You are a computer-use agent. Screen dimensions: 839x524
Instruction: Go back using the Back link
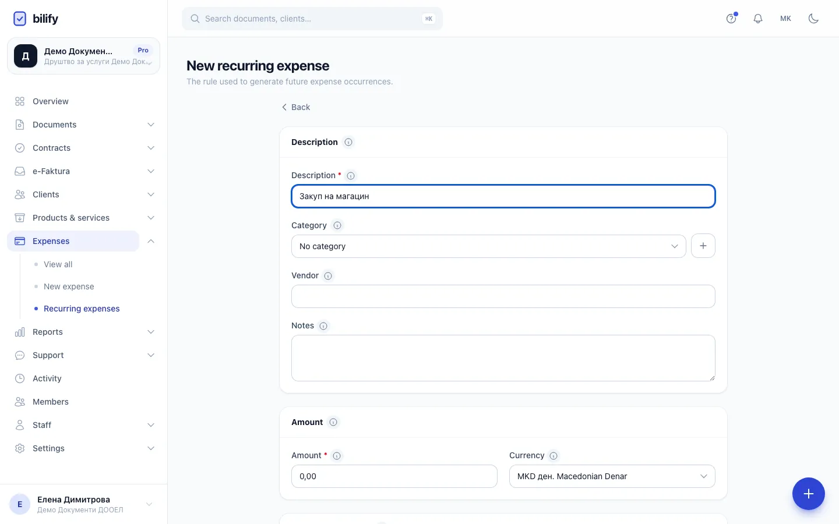pos(295,107)
